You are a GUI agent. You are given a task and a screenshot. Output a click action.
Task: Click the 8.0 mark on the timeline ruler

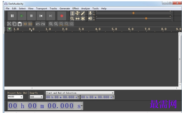164,29
